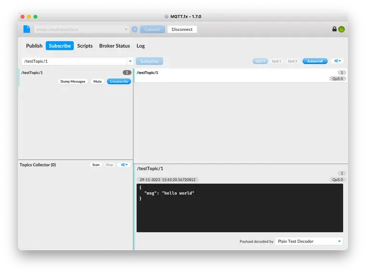Click the lock security status icon
366x274 pixels.
click(x=334, y=29)
